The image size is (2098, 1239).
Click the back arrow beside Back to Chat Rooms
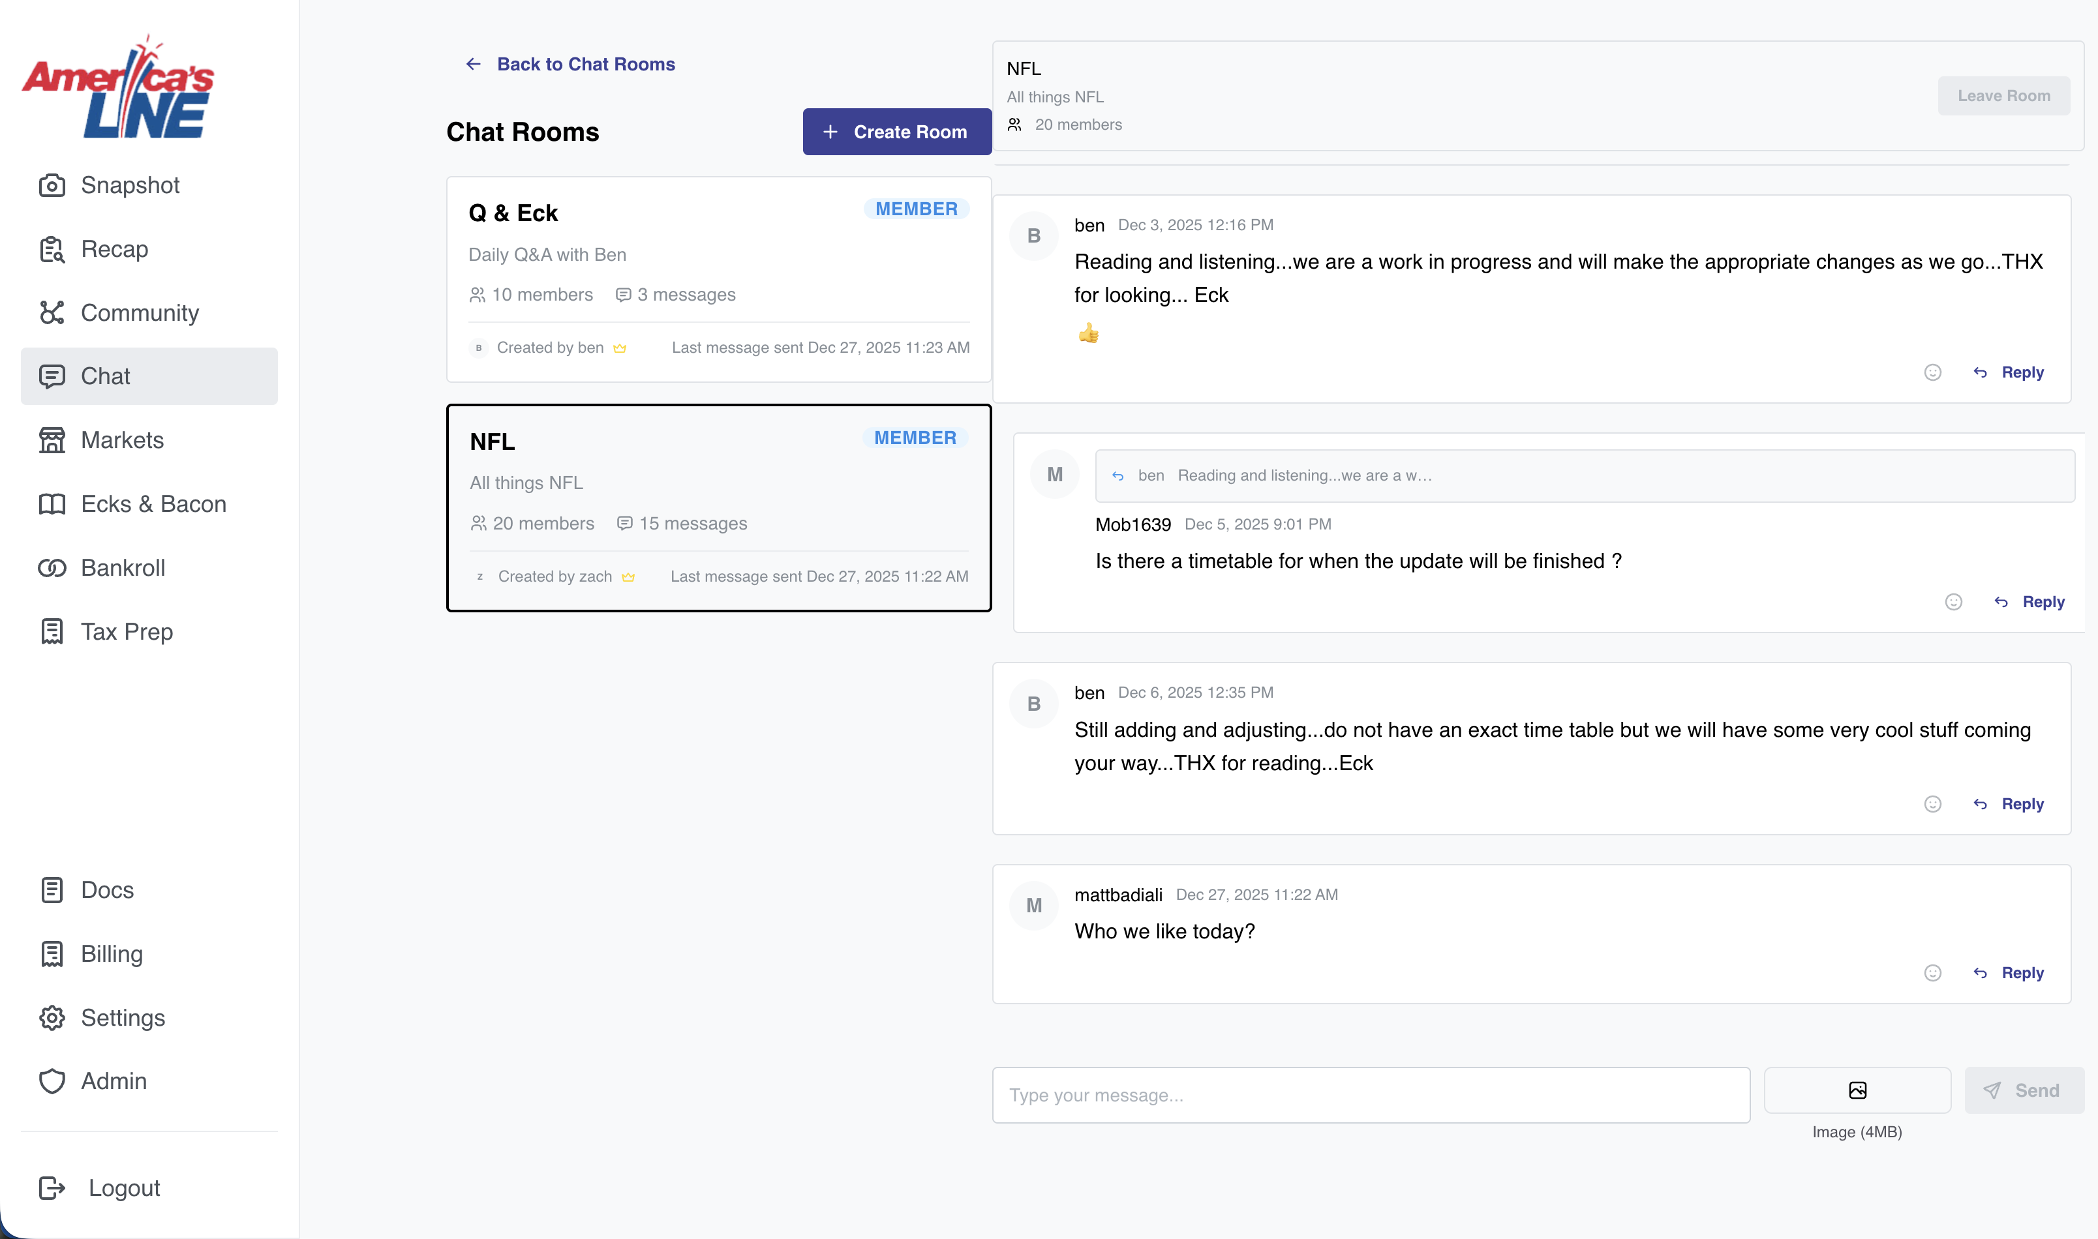(473, 63)
